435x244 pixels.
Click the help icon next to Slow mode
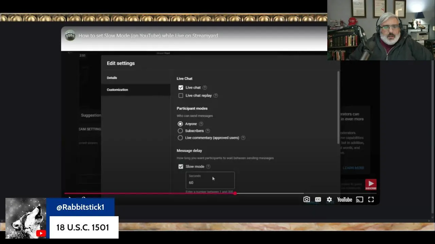click(x=208, y=166)
